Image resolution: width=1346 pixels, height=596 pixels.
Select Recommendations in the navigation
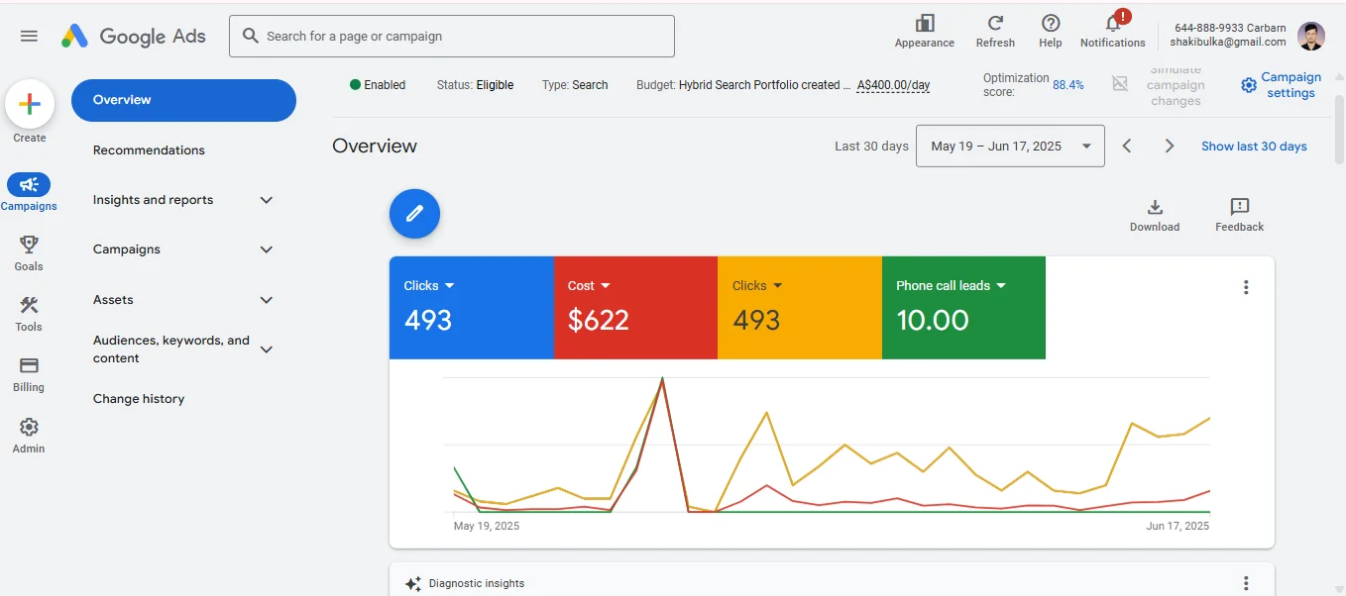point(149,150)
